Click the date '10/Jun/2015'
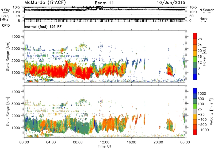Viewport: 214px width, 148px height. click(x=171, y=2)
